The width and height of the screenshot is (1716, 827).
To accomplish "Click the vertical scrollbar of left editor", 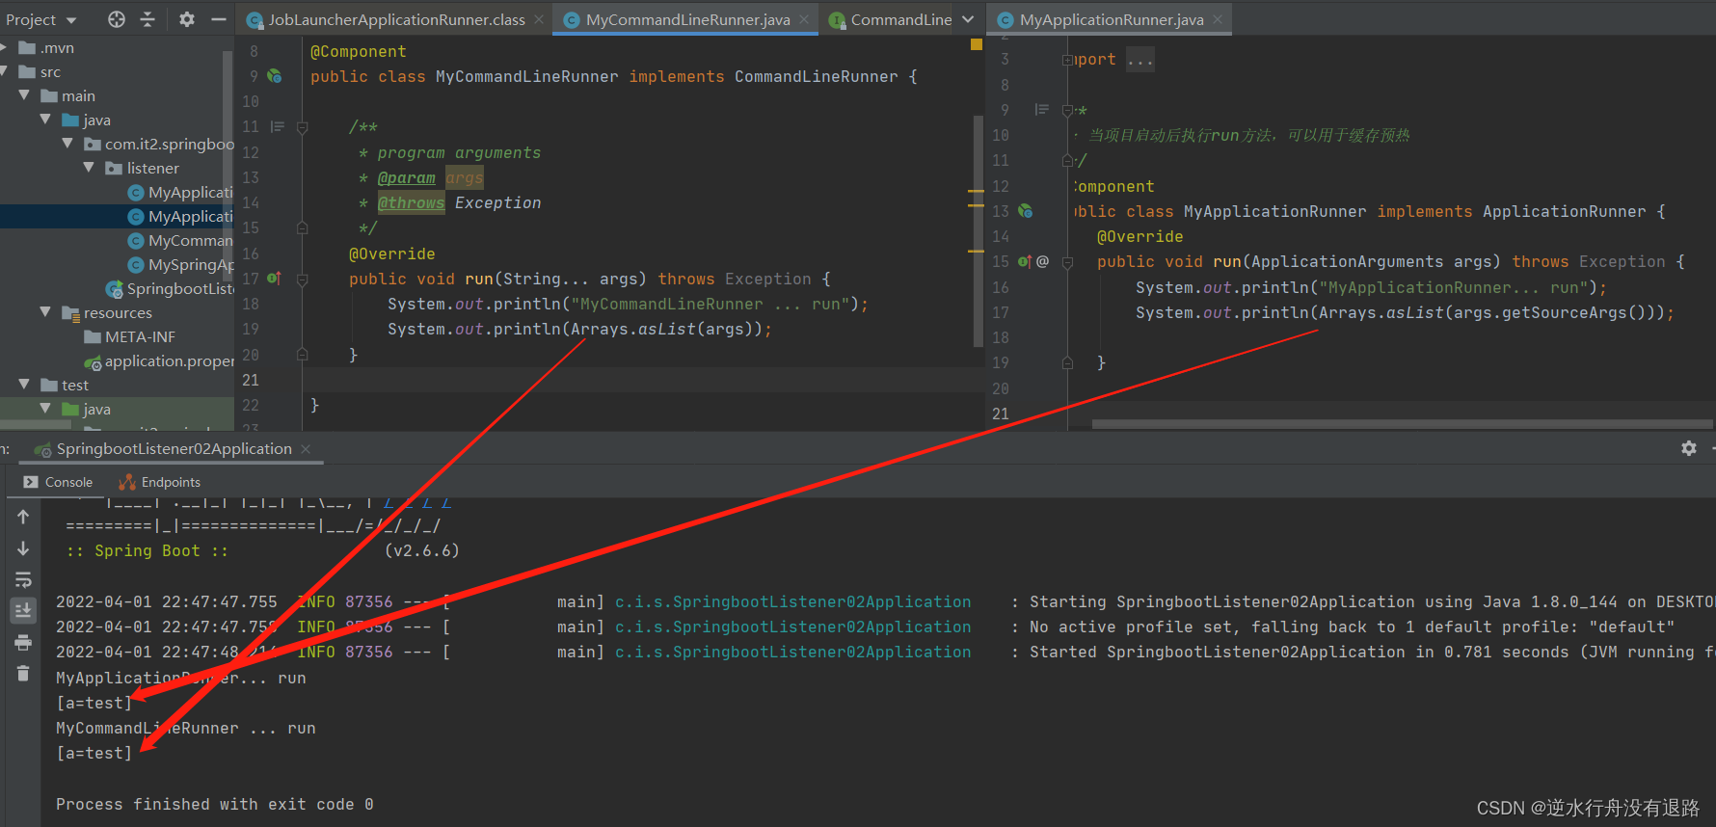I will [979, 231].
